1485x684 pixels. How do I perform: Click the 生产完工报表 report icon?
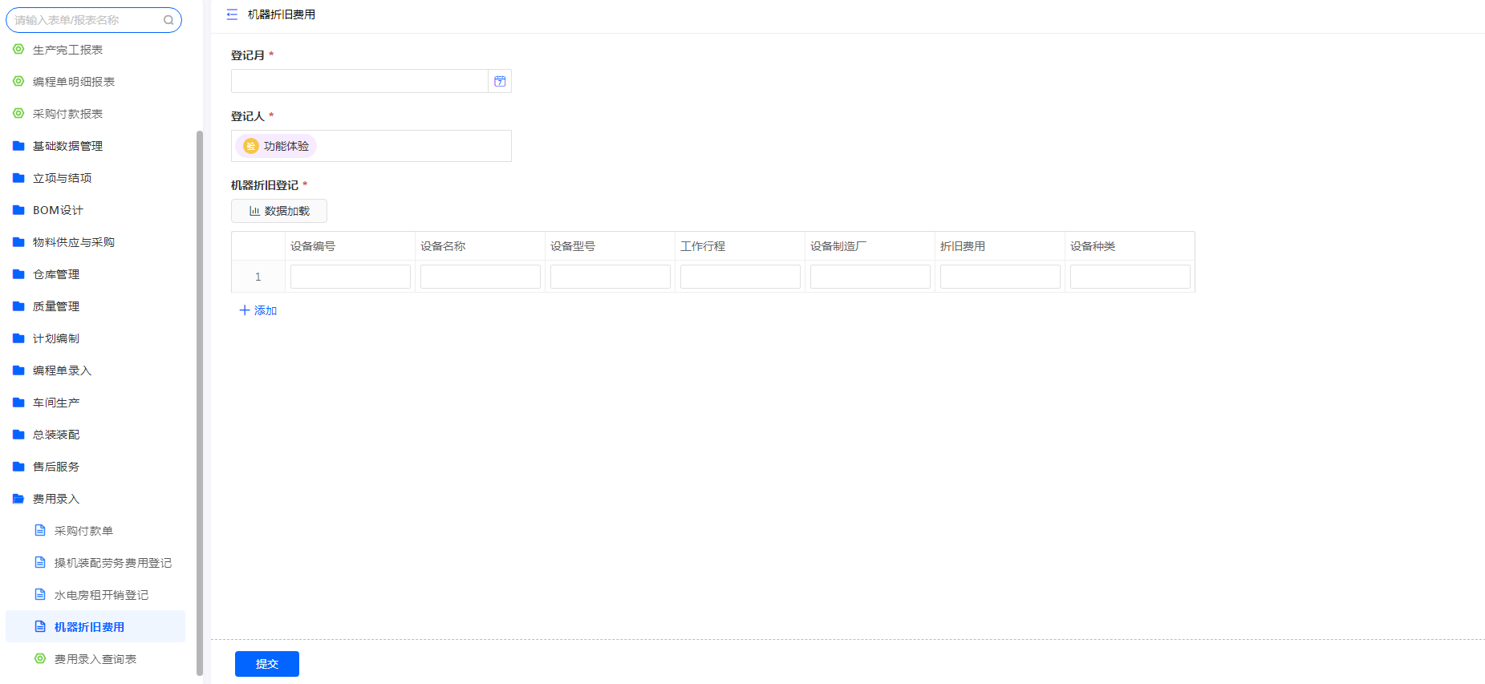(18, 50)
